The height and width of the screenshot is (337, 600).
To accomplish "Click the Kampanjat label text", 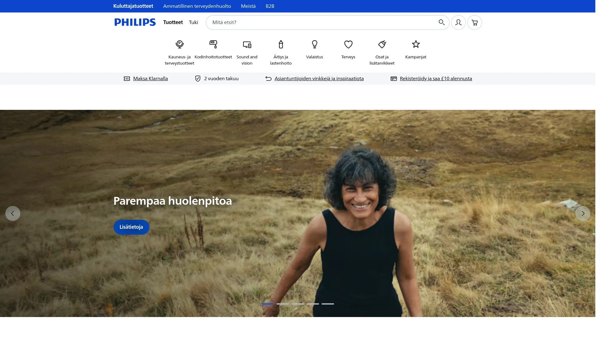I will click(x=416, y=57).
